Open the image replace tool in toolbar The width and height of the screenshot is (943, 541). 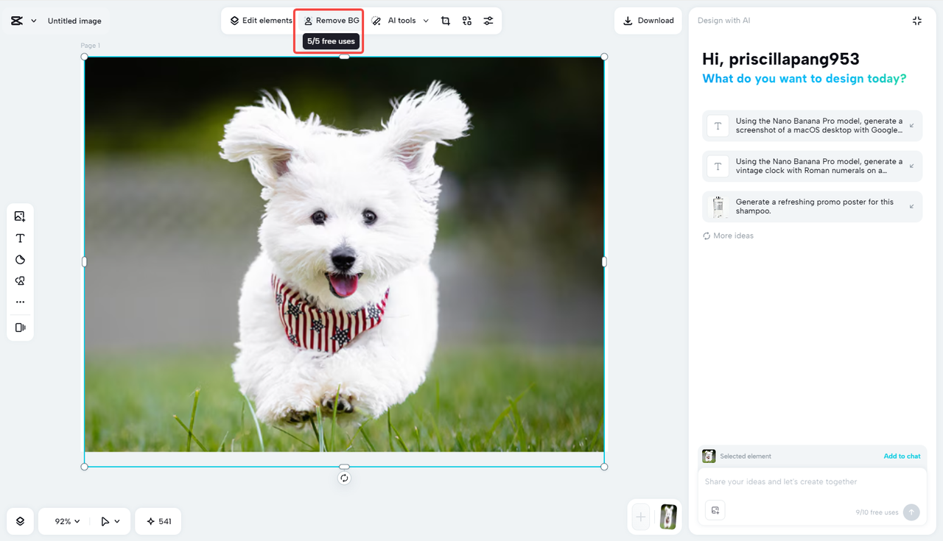[466, 21]
